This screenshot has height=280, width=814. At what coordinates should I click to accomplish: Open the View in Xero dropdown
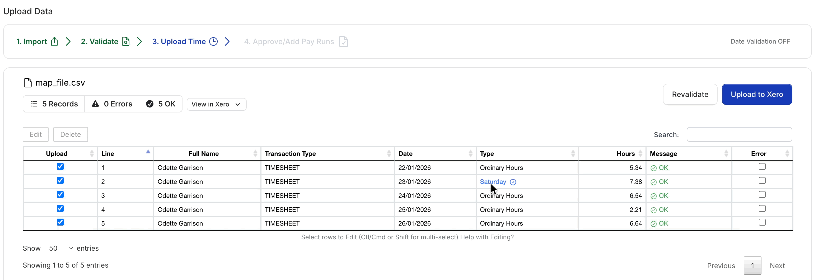(217, 104)
